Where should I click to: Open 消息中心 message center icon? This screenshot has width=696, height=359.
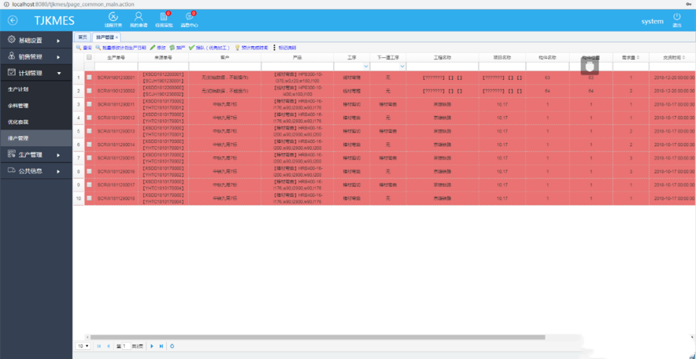(189, 17)
